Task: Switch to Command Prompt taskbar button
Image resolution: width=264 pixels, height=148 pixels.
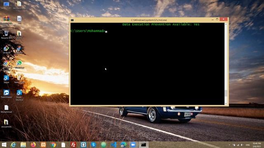Action: click(x=144, y=145)
